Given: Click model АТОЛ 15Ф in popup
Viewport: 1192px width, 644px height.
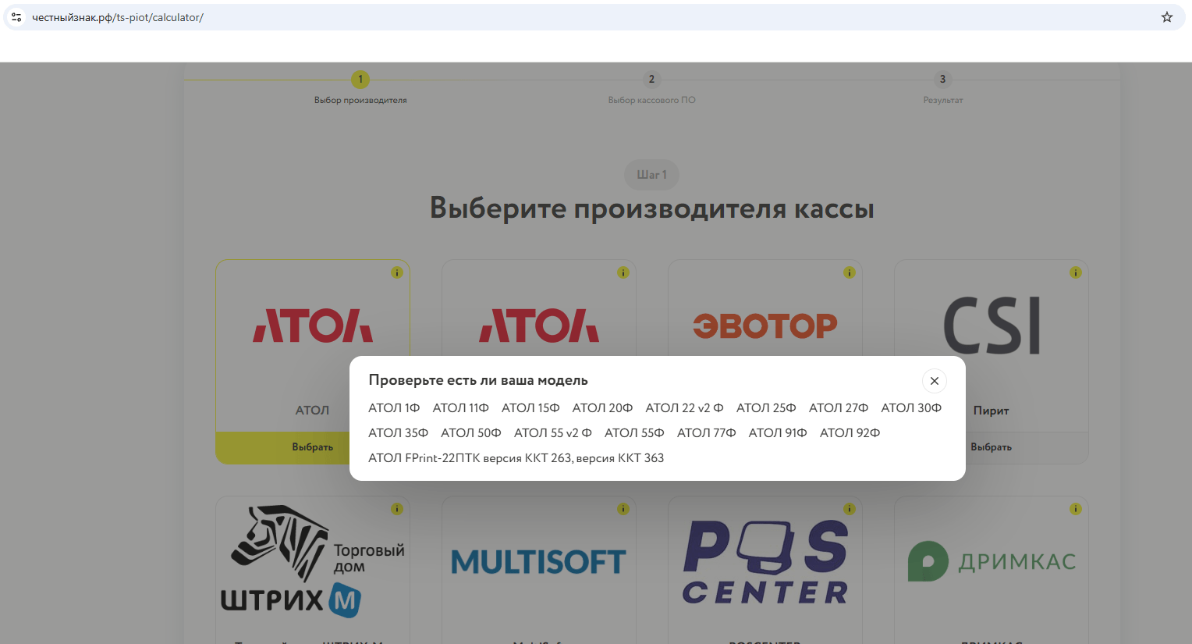Looking at the screenshot, I should [530, 408].
